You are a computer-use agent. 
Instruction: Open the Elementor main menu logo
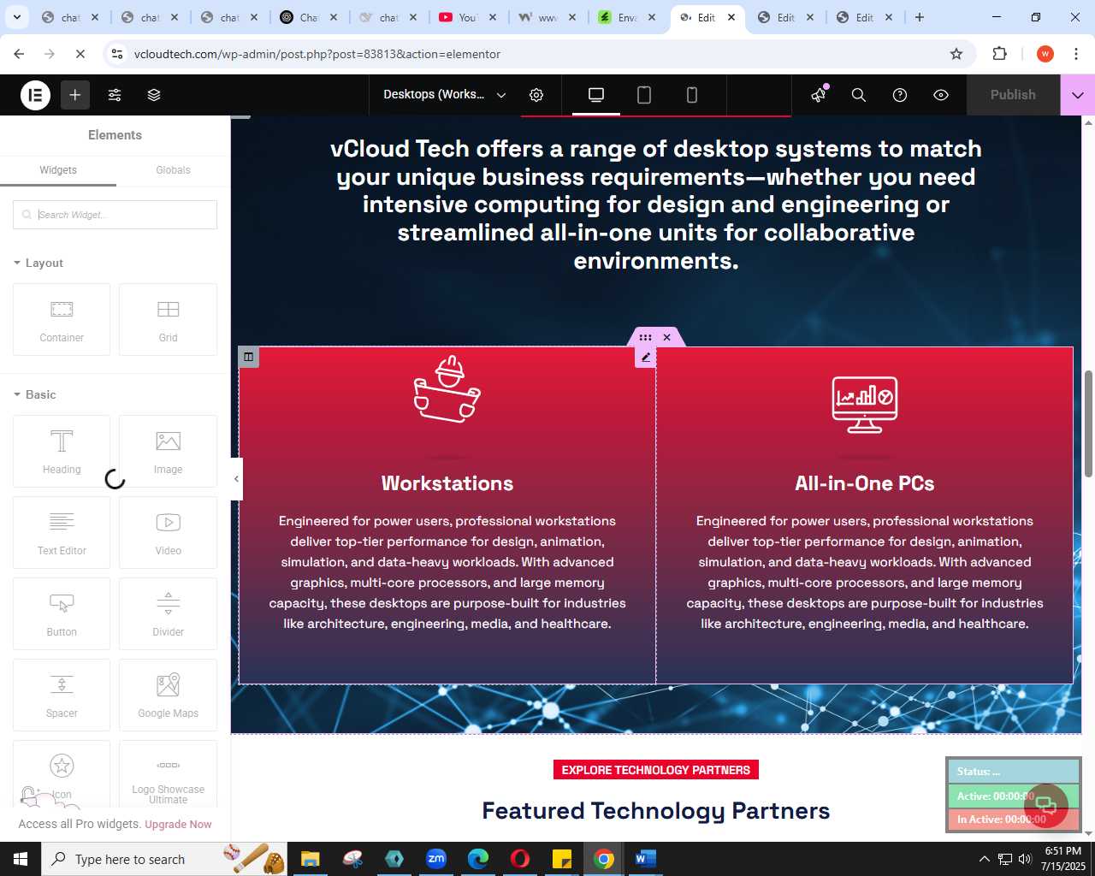tap(35, 95)
